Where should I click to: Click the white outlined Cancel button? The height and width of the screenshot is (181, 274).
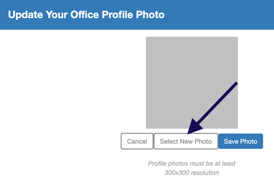137,141
